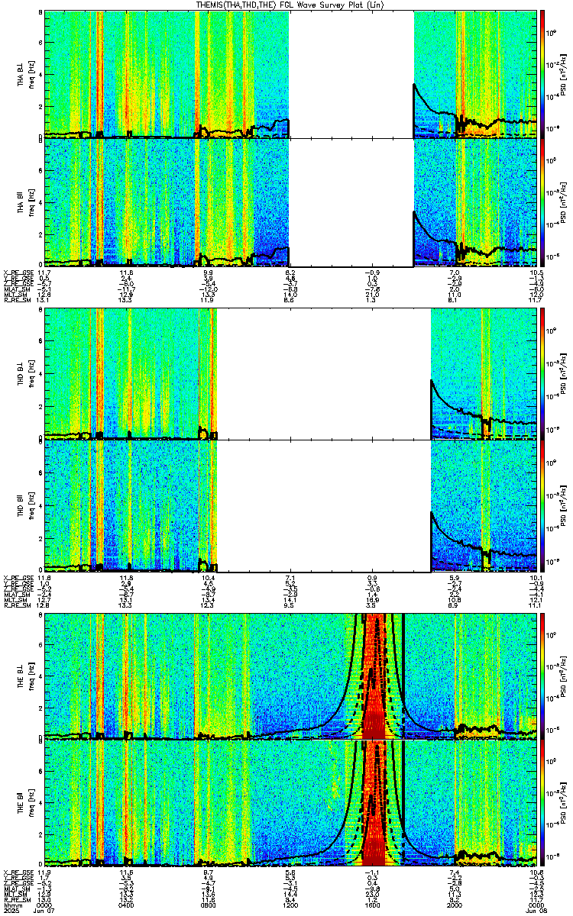Click the 7.1 X_RE_GSE value under THD panels
The image size is (573, 916).
(290, 577)
